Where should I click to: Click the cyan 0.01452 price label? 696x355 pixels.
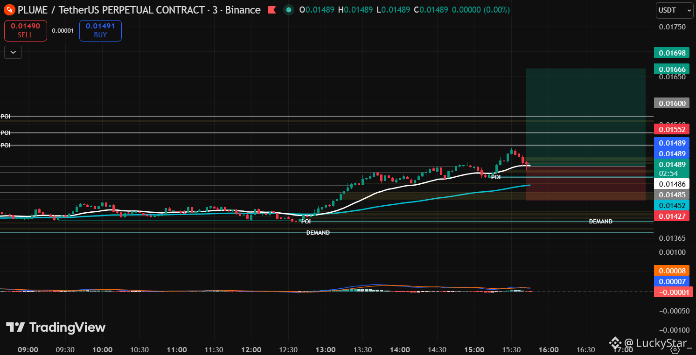pyautogui.click(x=672, y=205)
